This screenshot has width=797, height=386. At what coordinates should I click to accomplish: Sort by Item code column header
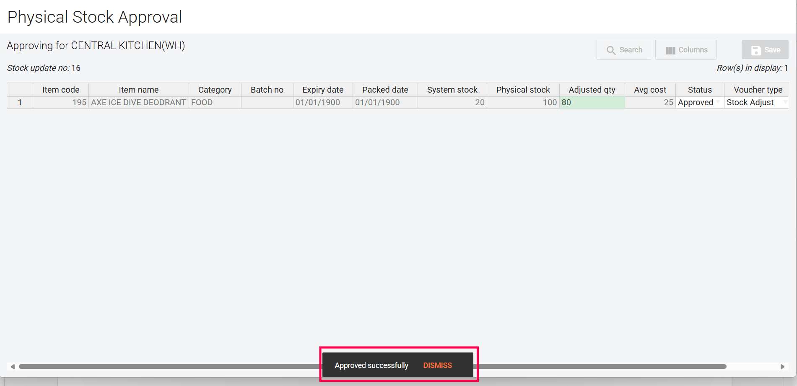(61, 90)
